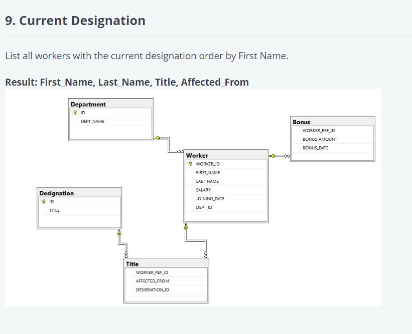The height and width of the screenshot is (334, 412).
Task: Select the DESIGNATION_ID column row
Action: point(153,289)
